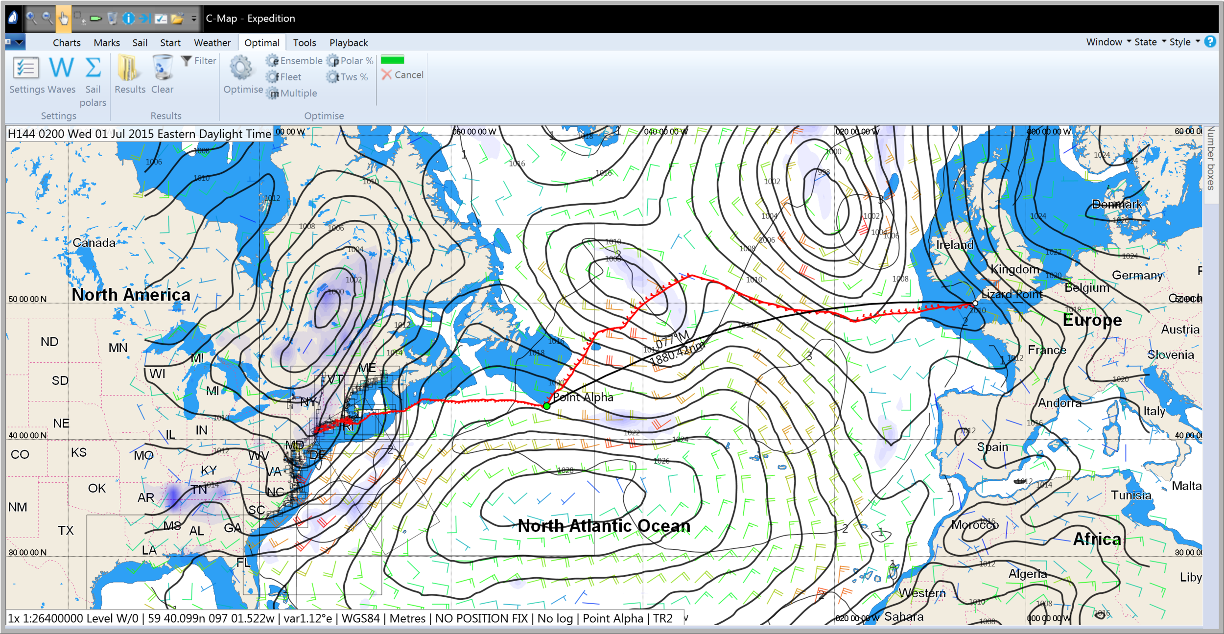Click the Europe map label

(x=1092, y=320)
